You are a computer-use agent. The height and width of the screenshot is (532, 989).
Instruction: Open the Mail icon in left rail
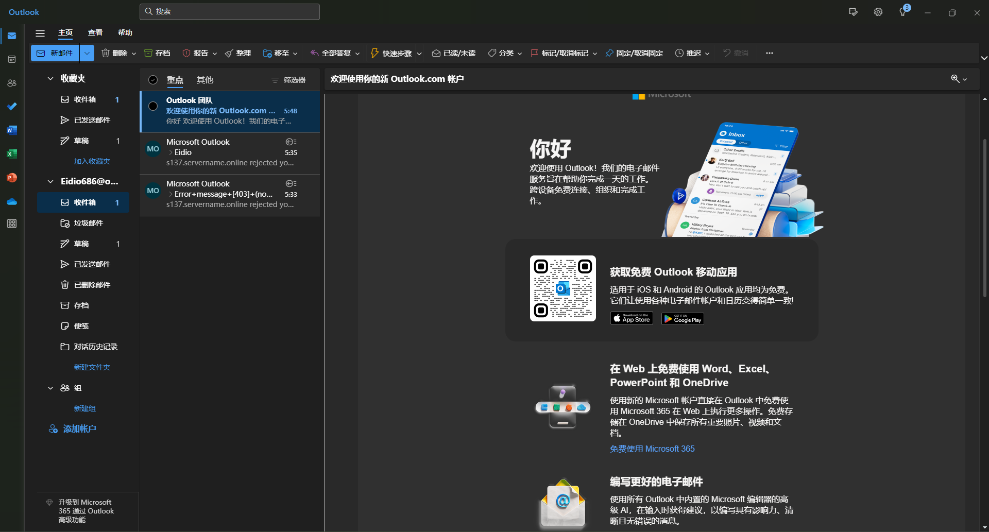pyautogui.click(x=12, y=36)
